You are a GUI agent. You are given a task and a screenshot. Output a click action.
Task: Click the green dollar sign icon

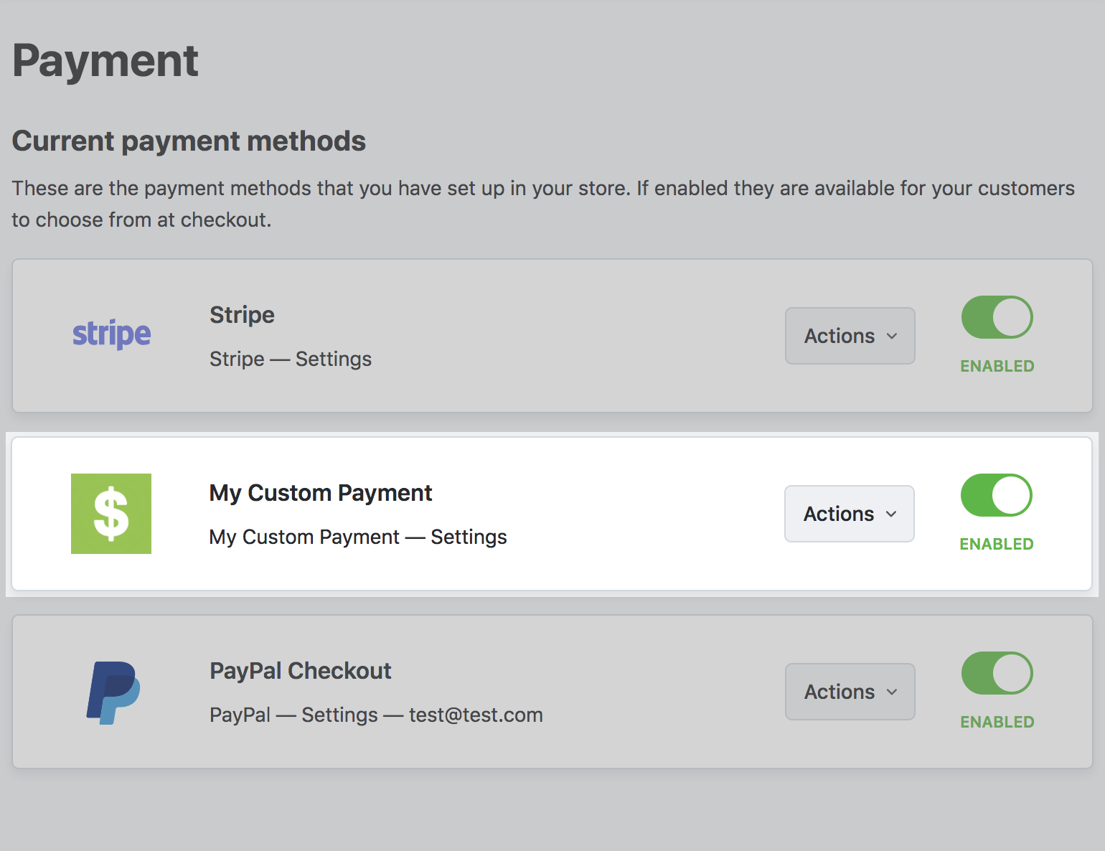(111, 514)
